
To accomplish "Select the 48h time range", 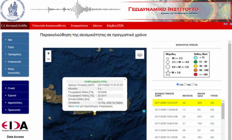I will click(x=185, y=84).
